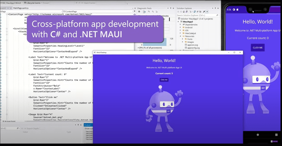Click the reset view icon in Diagnostic Tools
Viewport: 282px width, 146px height.
pos(157,12)
